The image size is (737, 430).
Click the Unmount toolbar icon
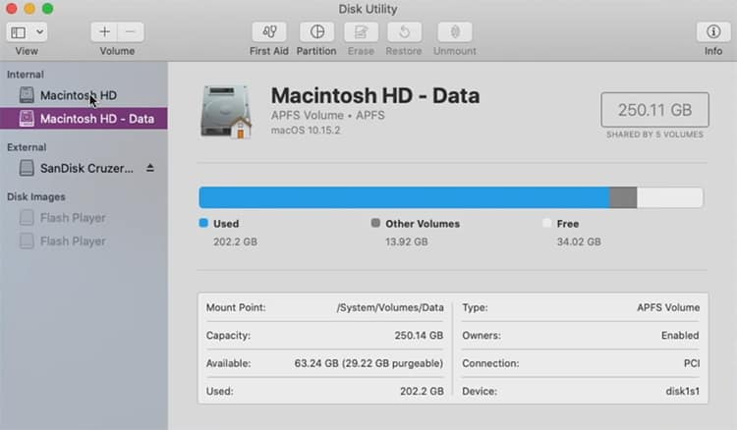[455, 32]
